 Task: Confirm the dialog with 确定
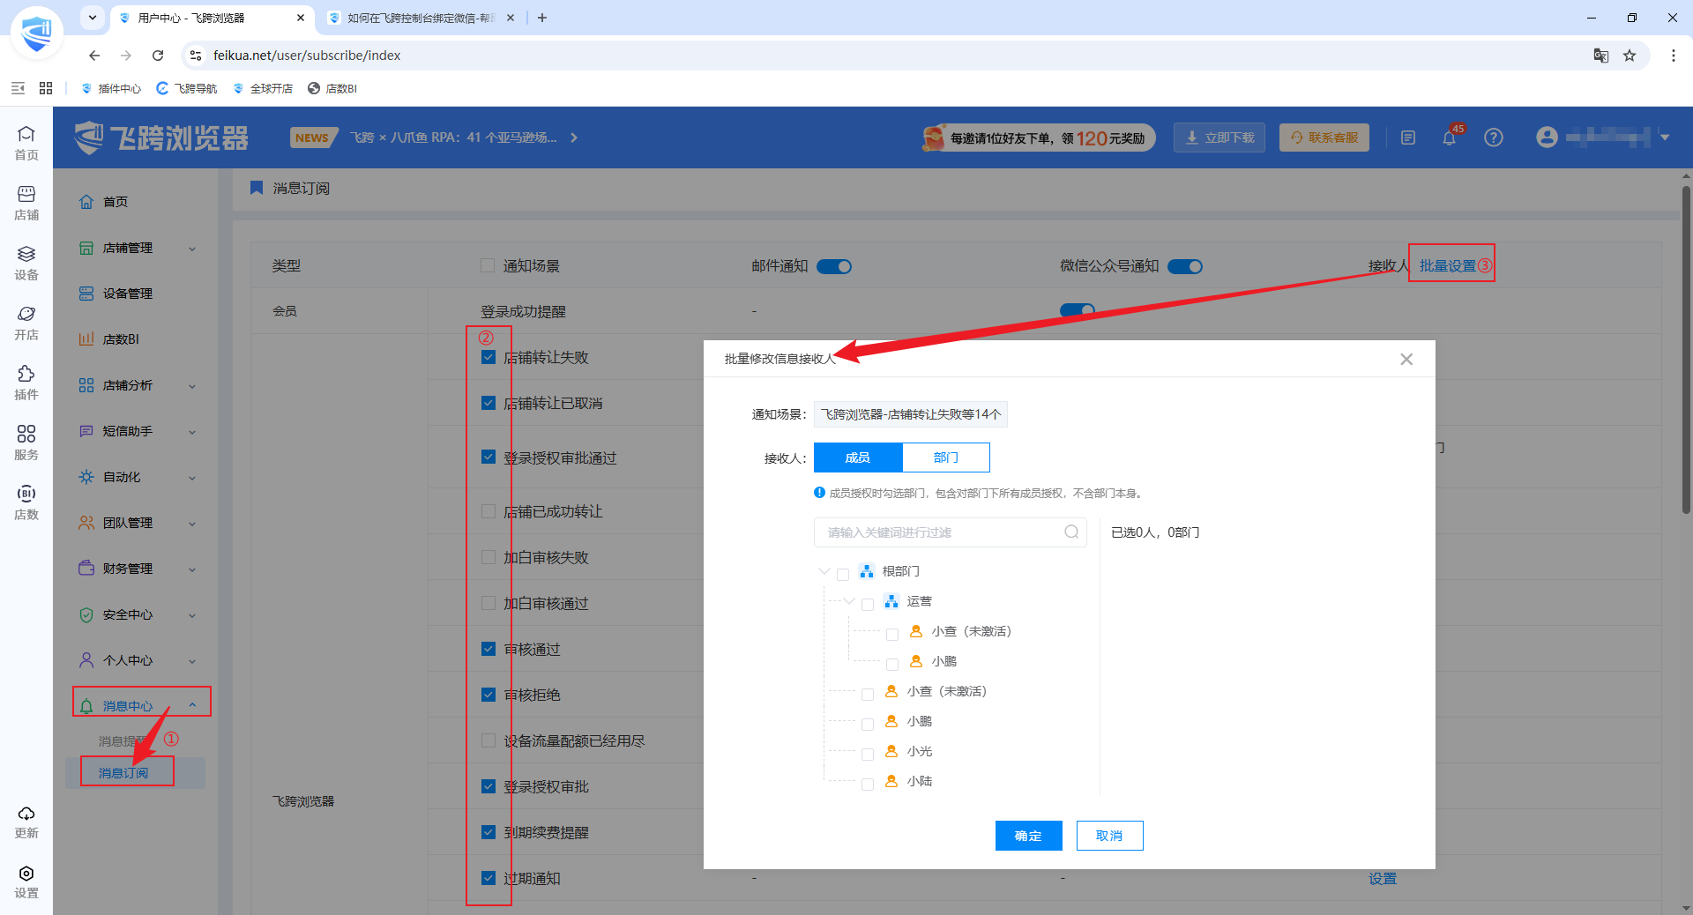(1028, 836)
